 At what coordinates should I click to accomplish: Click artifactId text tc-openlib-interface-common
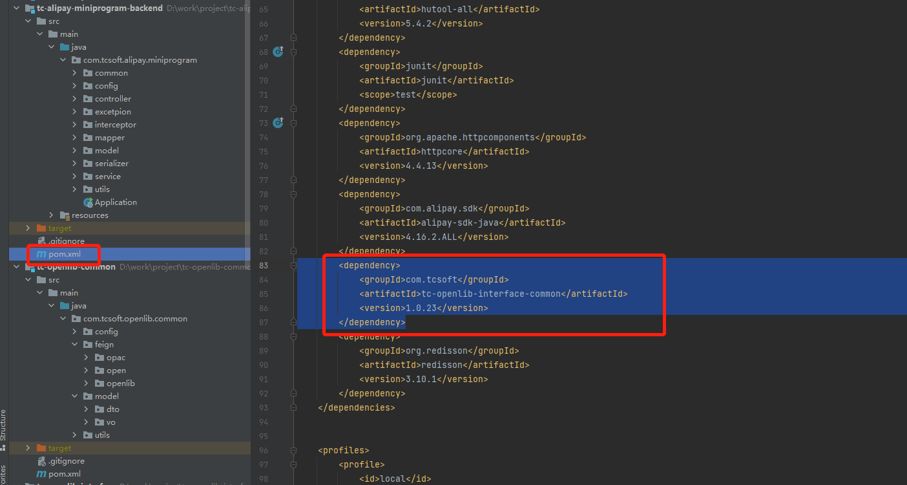click(x=491, y=294)
